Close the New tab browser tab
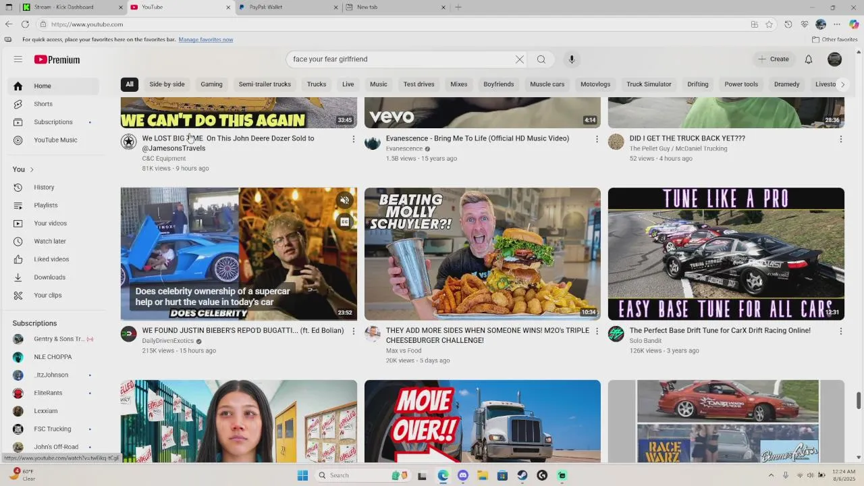This screenshot has height=486, width=864. pyautogui.click(x=443, y=7)
